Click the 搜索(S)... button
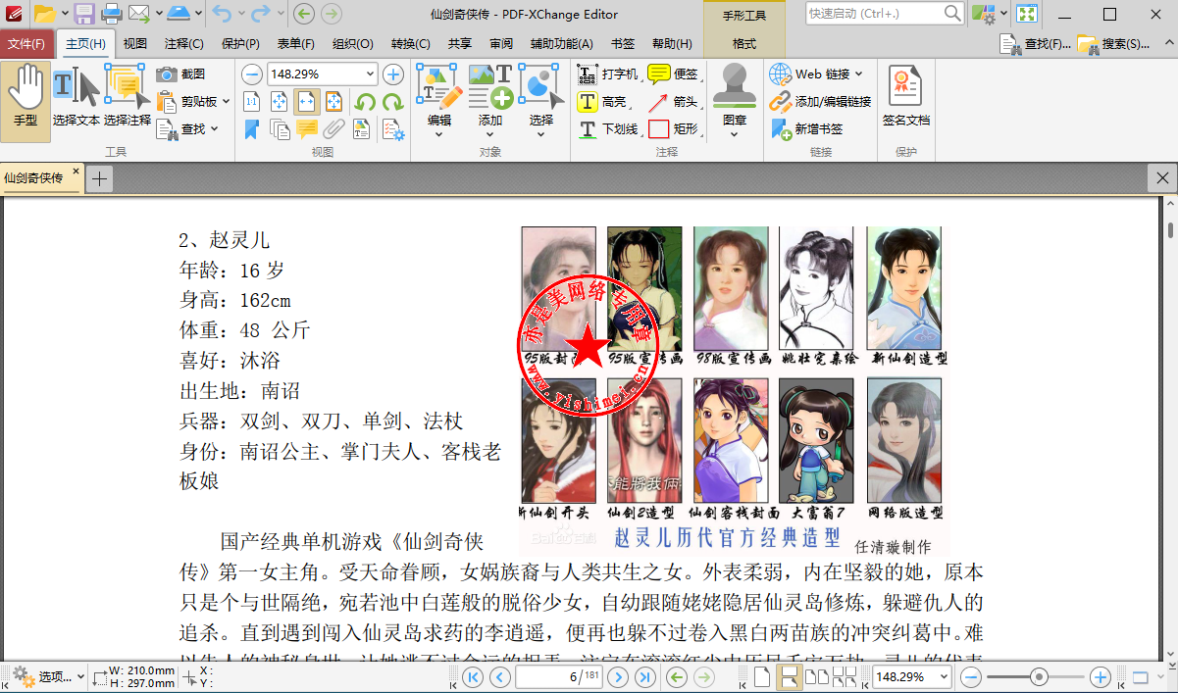The width and height of the screenshot is (1178, 693). (1113, 44)
